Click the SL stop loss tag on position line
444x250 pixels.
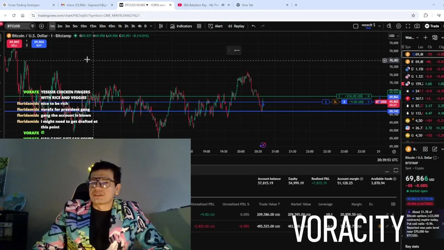[335, 102]
